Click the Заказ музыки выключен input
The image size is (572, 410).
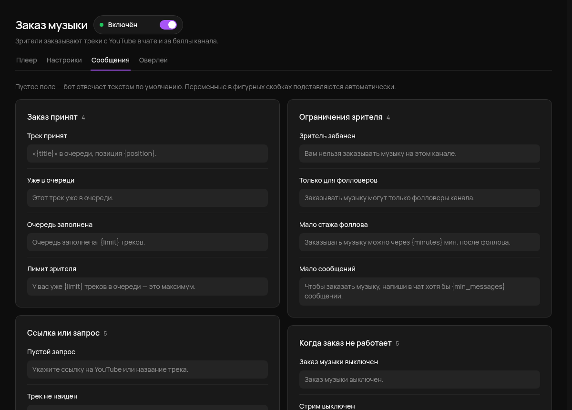click(x=419, y=379)
